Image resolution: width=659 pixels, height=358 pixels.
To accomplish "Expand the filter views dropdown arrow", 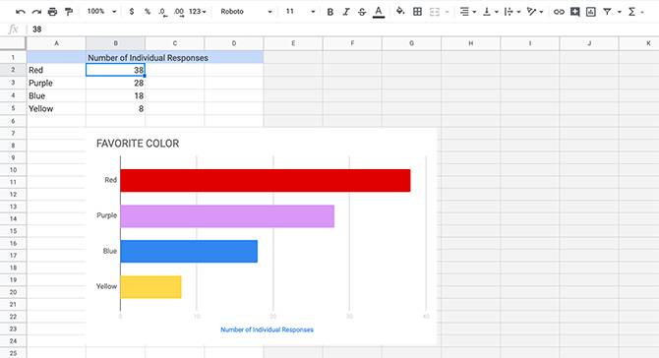I will pos(619,12).
